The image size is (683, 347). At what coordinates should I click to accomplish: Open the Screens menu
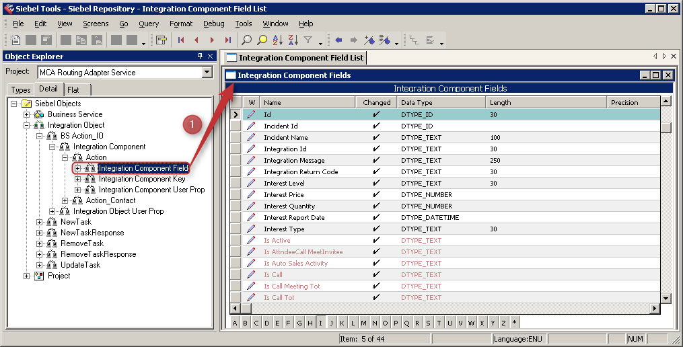96,24
